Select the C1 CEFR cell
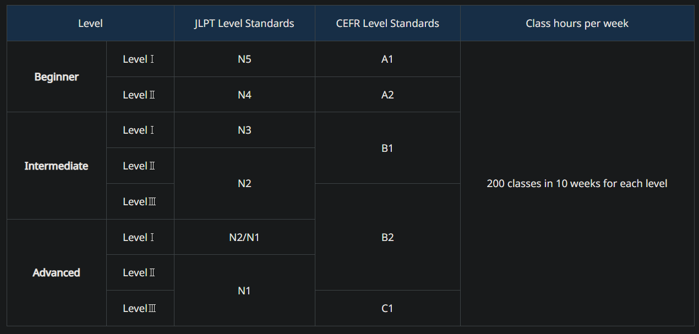 (x=387, y=308)
